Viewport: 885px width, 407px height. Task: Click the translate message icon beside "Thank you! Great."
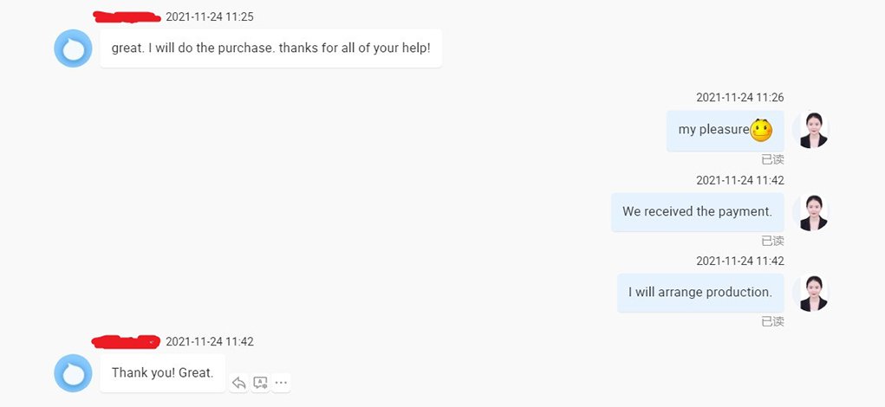(260, 383)
